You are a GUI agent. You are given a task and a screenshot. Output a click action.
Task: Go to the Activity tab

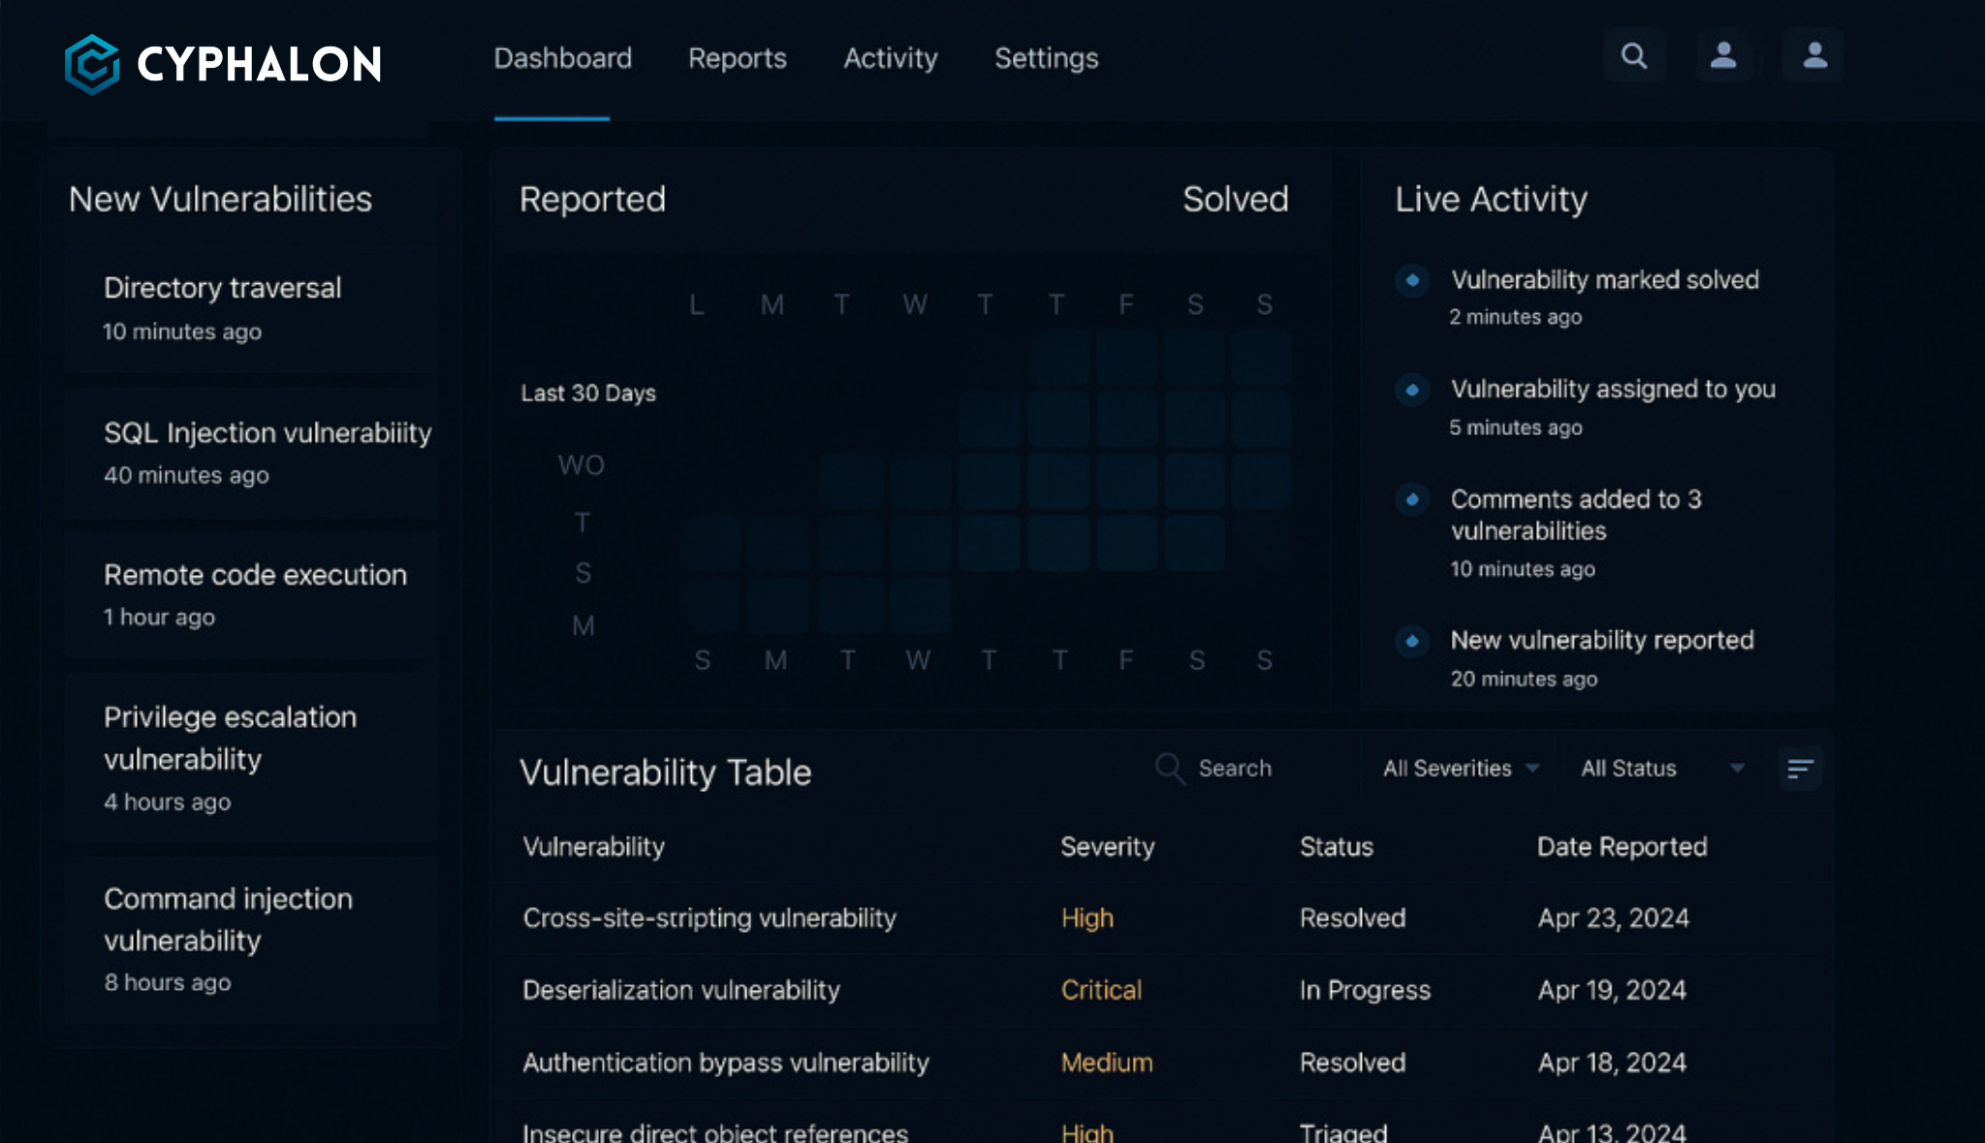[890, 58]
